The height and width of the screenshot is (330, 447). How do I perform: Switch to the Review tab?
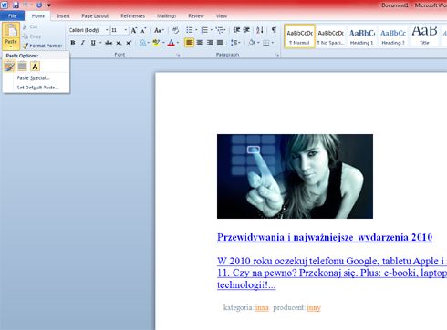(x=196, y=15)
